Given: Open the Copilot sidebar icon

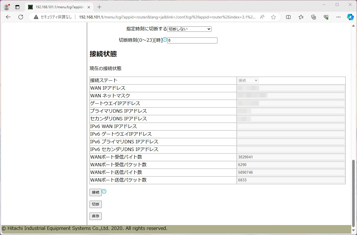Looking at the screenshot, I should tap(350, 17).
